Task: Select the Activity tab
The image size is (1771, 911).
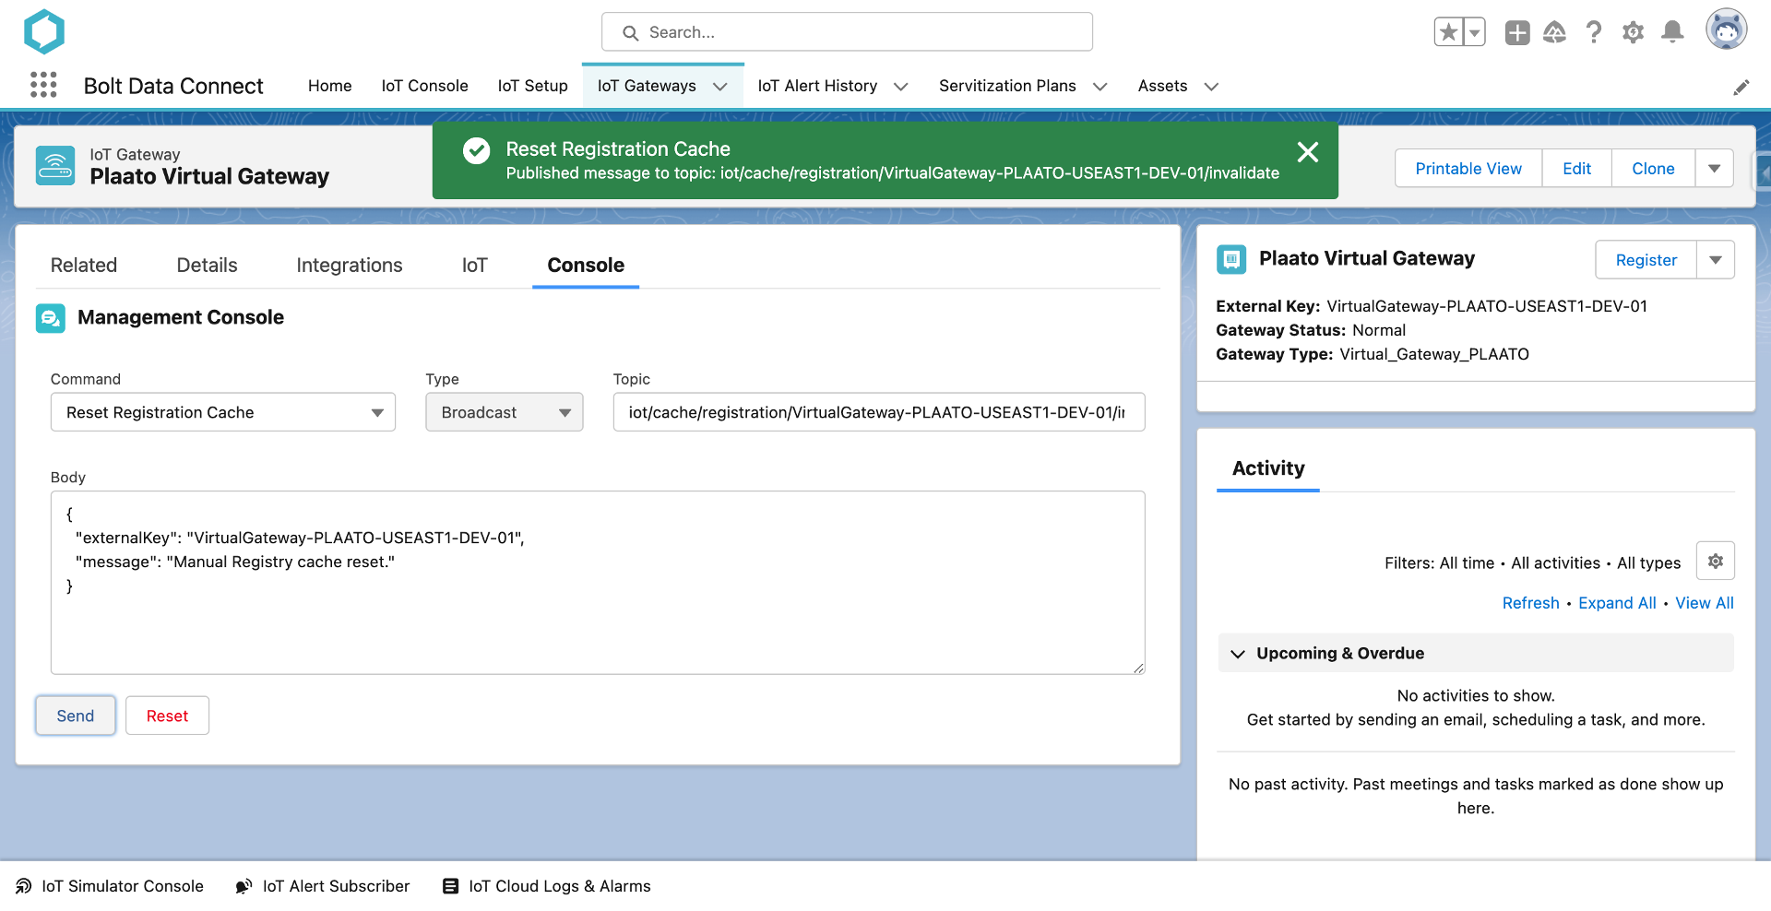Action: [1268, 468]
